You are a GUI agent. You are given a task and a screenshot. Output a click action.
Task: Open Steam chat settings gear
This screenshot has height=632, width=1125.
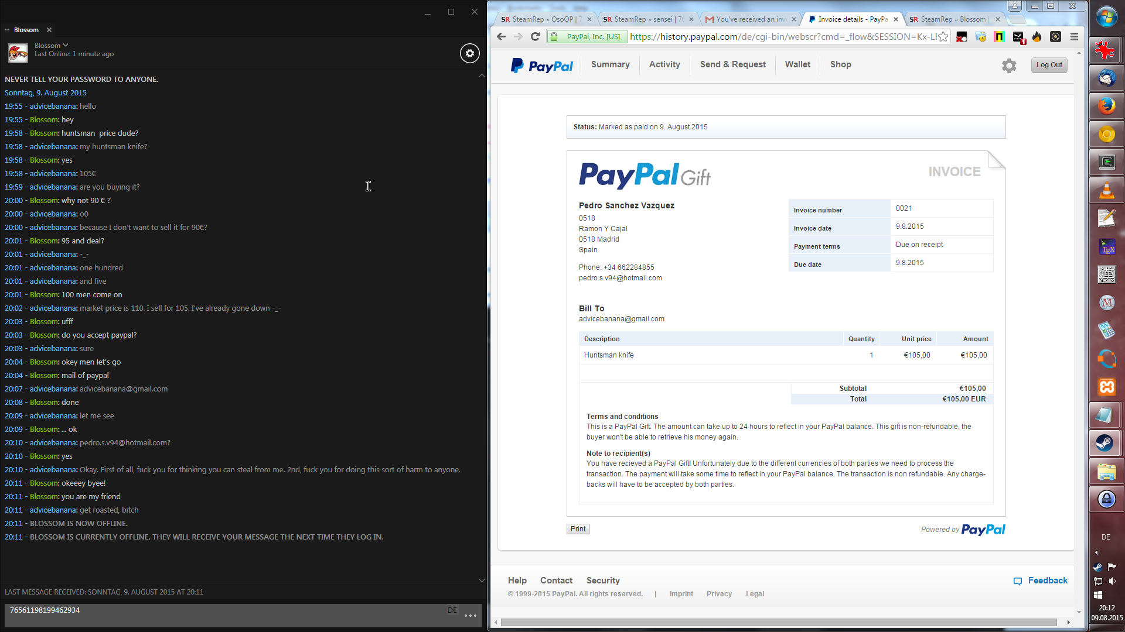(x=469, y=53)
